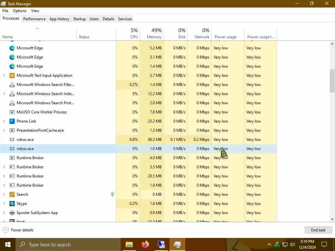Viewport: 335px width, 251px height.
Task: Click the End task button
Action: (x=318, y=230)
